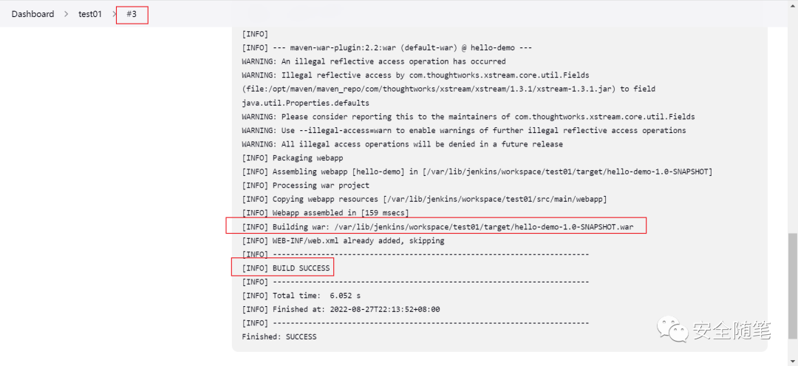Expand the chevron after test01 breadcrumb
798x366 pixels.
pos(114,14)
